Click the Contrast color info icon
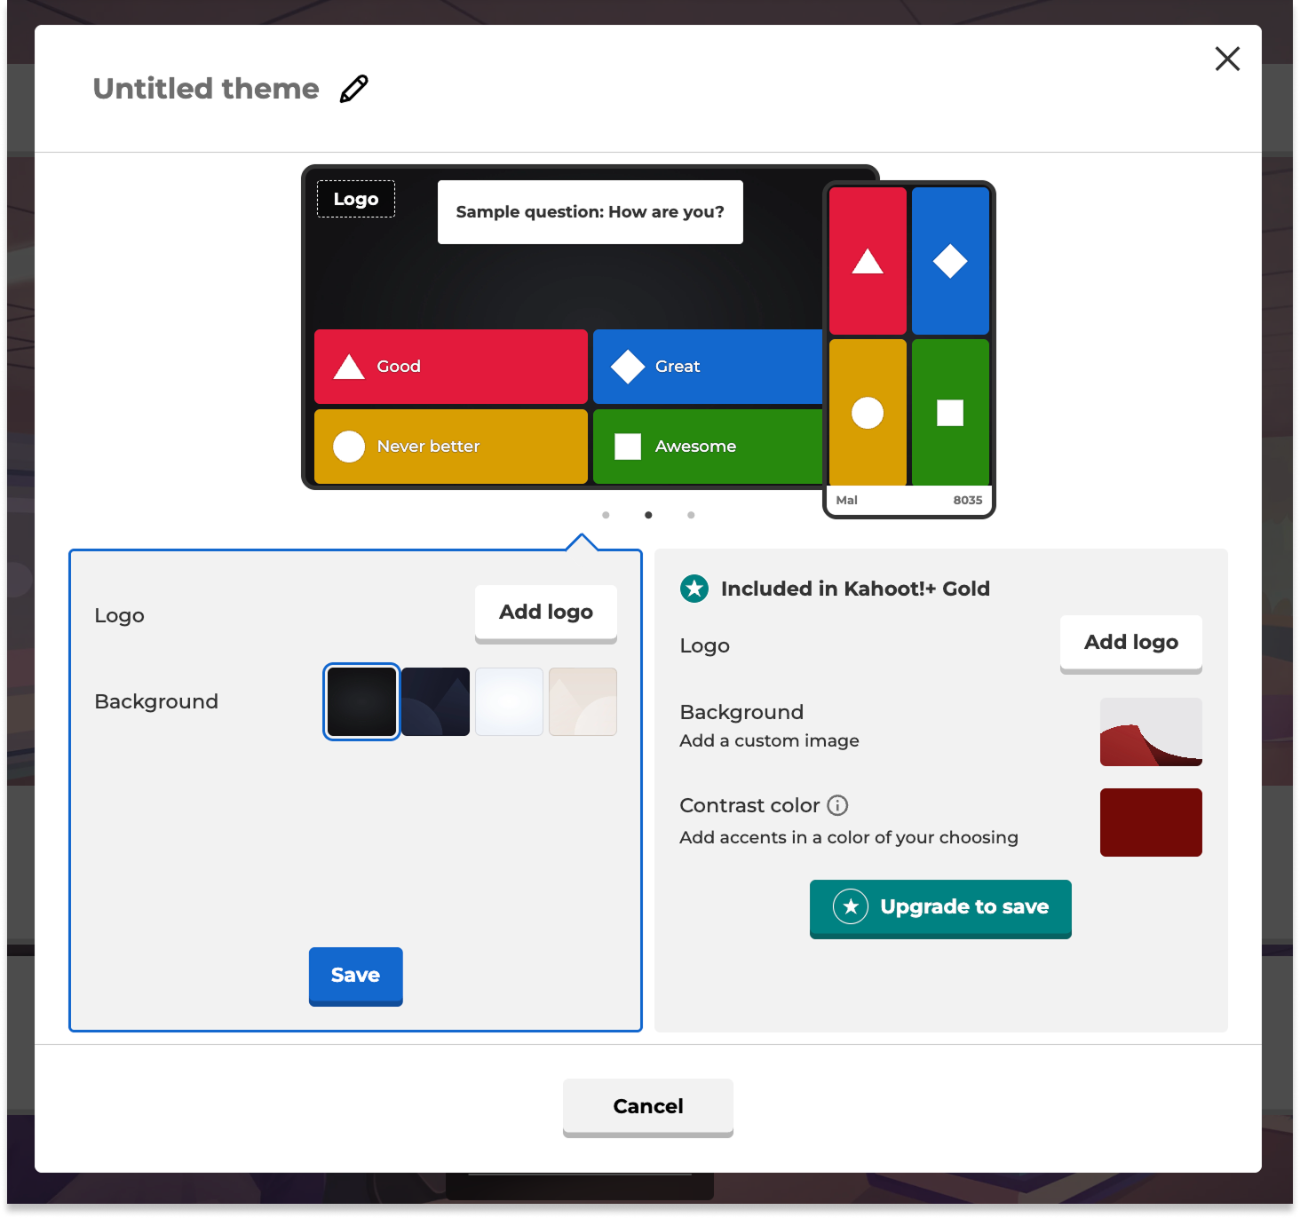1300x1218 pixels. click(837, 805)
